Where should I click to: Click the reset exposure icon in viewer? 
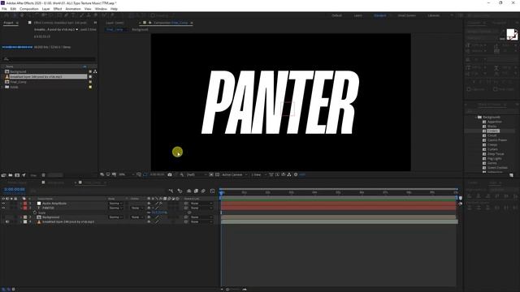pos(296,174)
